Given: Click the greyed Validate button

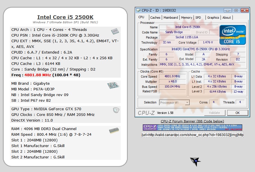Looking at the screenshot, I should (x=215, y=113).
